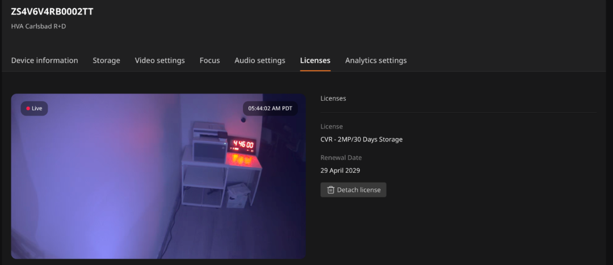Viewport: 613px width, 265px height.
Task: Open the Audio settings tab
Action: tap(260, 61)
